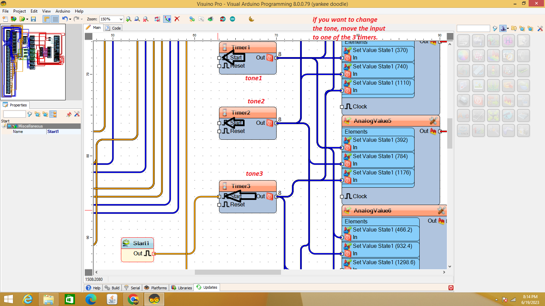Screen dimensions: 545x306
Task: Open the File menu
Action: click(5, 11)
